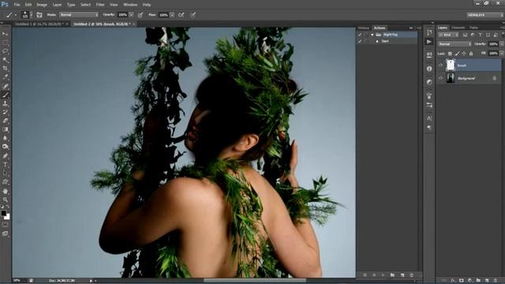Image resolution: width=505 pixels, height=284 pixels.
Task: Select the Gradient tool
Action: (x=6, y=129)
